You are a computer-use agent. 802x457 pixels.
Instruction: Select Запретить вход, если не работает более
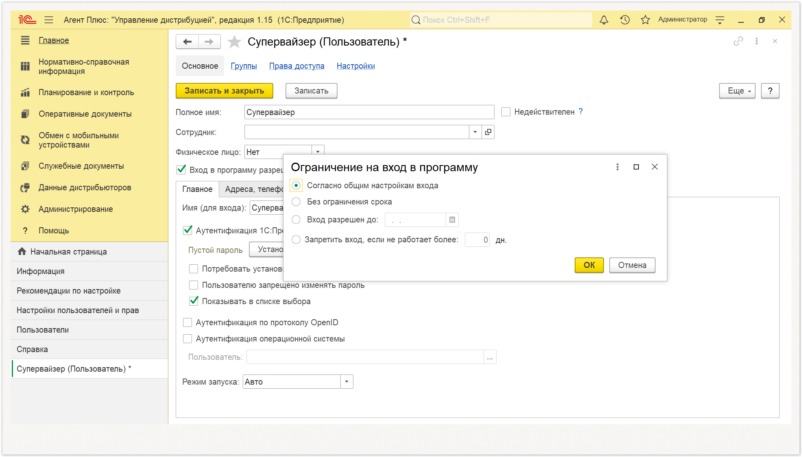click(296, 239)
